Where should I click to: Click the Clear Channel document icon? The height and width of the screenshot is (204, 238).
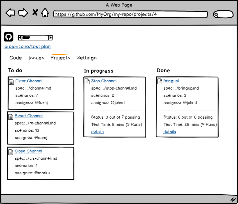[11, 82]
